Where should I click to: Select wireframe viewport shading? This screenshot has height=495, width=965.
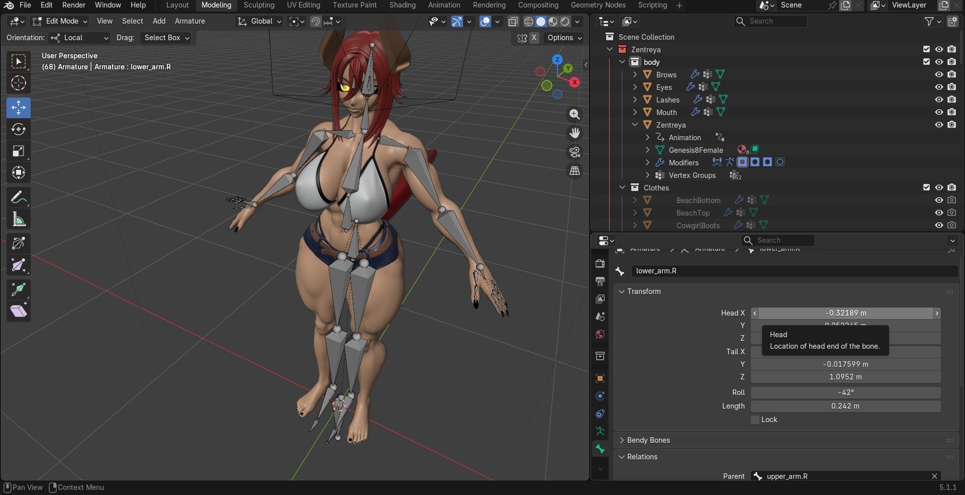(x=529, y=21)
